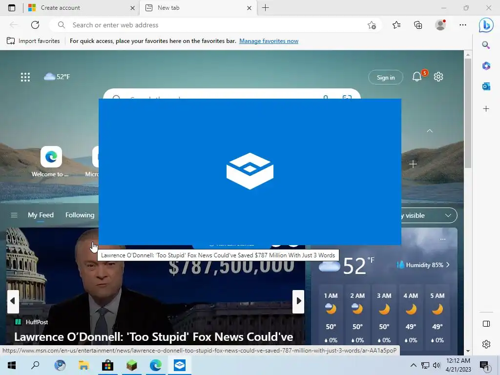Add this page to favorites star

click(x=372, y=25)
